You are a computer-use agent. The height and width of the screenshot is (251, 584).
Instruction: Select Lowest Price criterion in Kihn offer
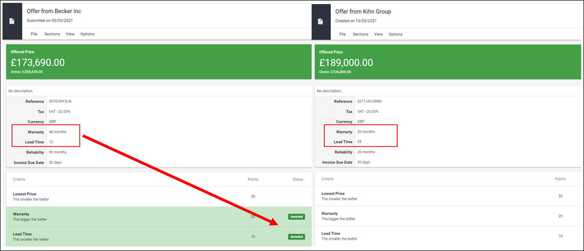(x=448, y=196)
